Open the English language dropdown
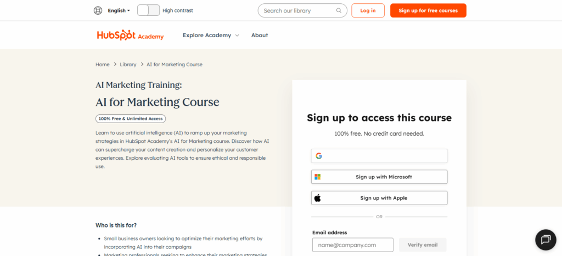Viewport: 562px width, 256px height. (119, 10)
